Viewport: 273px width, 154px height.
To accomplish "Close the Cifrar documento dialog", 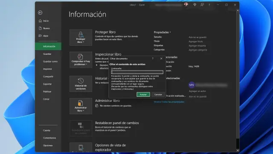I will tap(161, 59).
